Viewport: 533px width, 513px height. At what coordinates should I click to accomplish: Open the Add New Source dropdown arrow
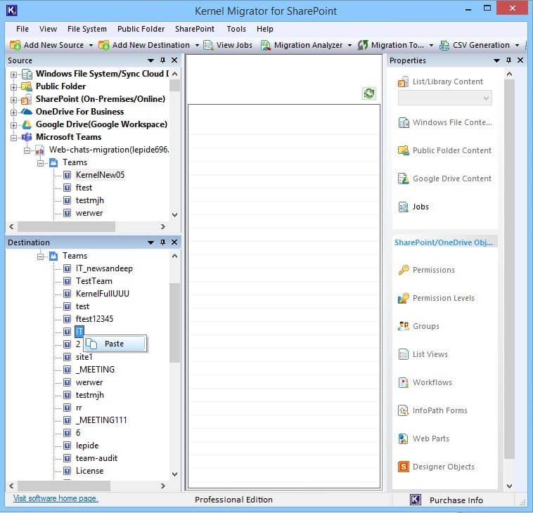[x=91, y=45]
